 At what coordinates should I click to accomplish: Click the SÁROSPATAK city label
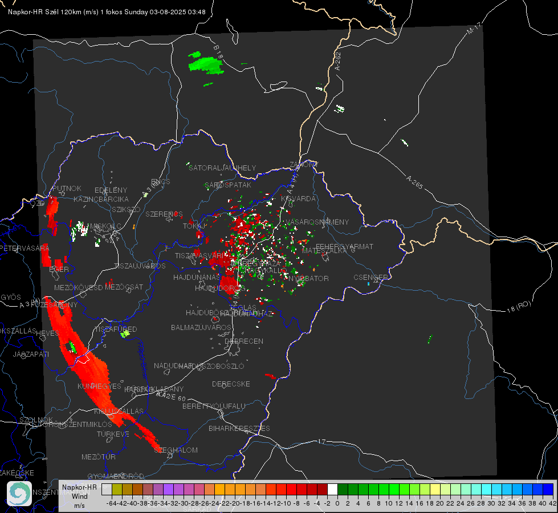coord(228,185)
